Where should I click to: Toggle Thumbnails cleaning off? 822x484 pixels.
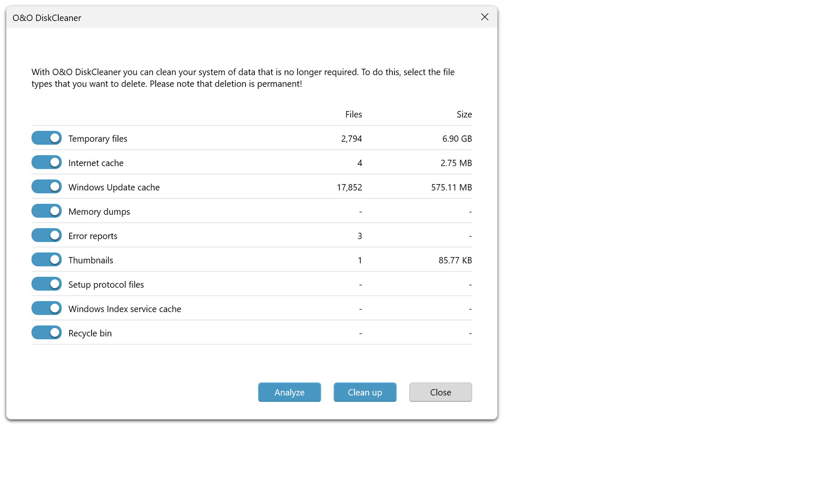coord(46,260)
